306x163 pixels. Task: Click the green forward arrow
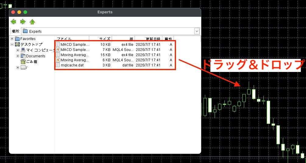(23, 22)
